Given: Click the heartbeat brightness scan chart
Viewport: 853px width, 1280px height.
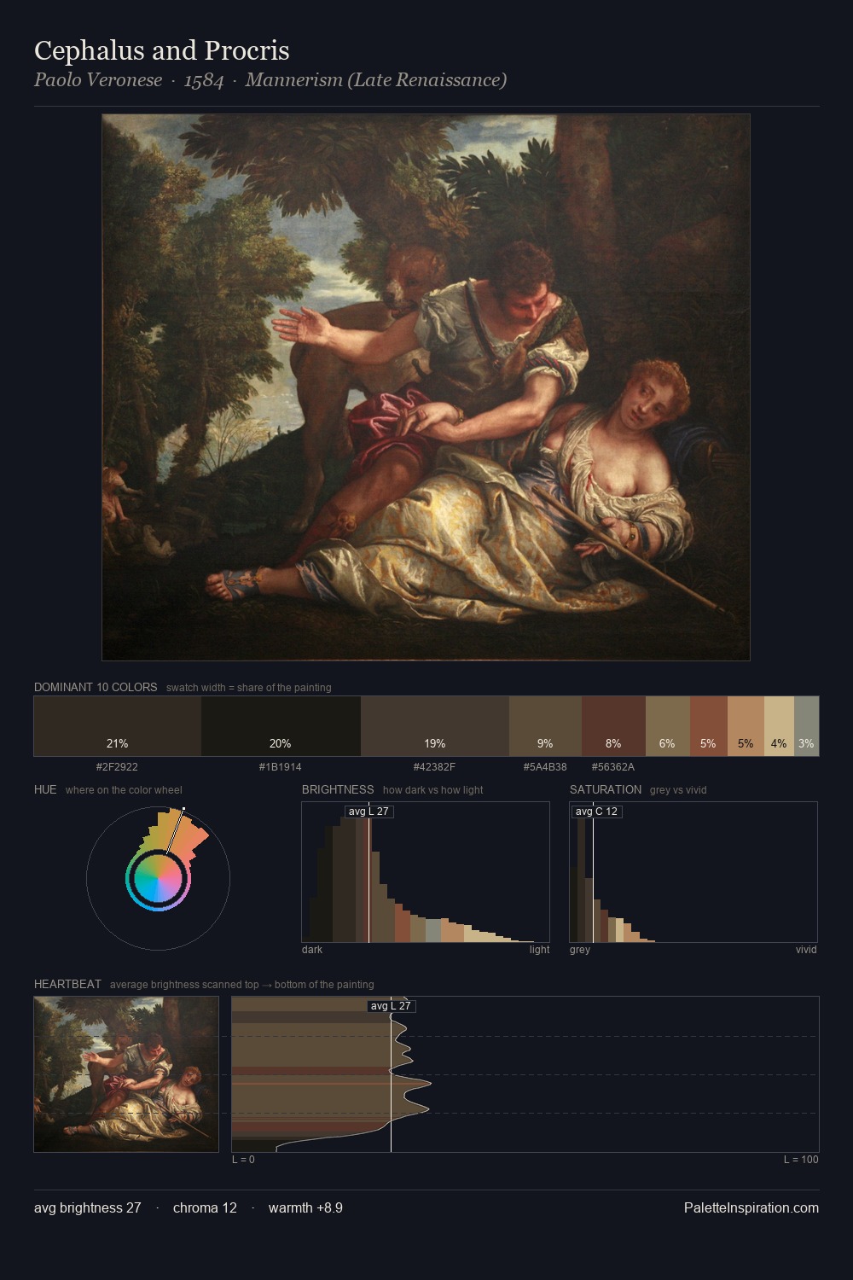Looking at the screenshot, I should (525, 1074).
